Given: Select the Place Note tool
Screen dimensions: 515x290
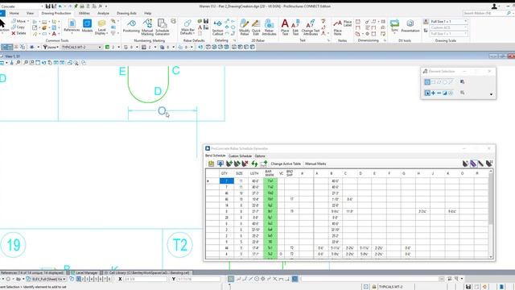Looking at the screenshot, I should (x=337, y=27).
